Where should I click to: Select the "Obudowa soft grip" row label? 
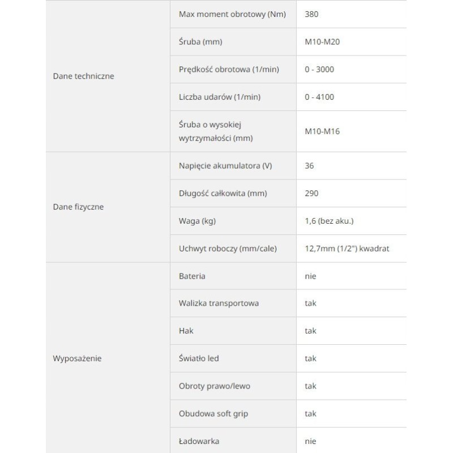[213, 413]
